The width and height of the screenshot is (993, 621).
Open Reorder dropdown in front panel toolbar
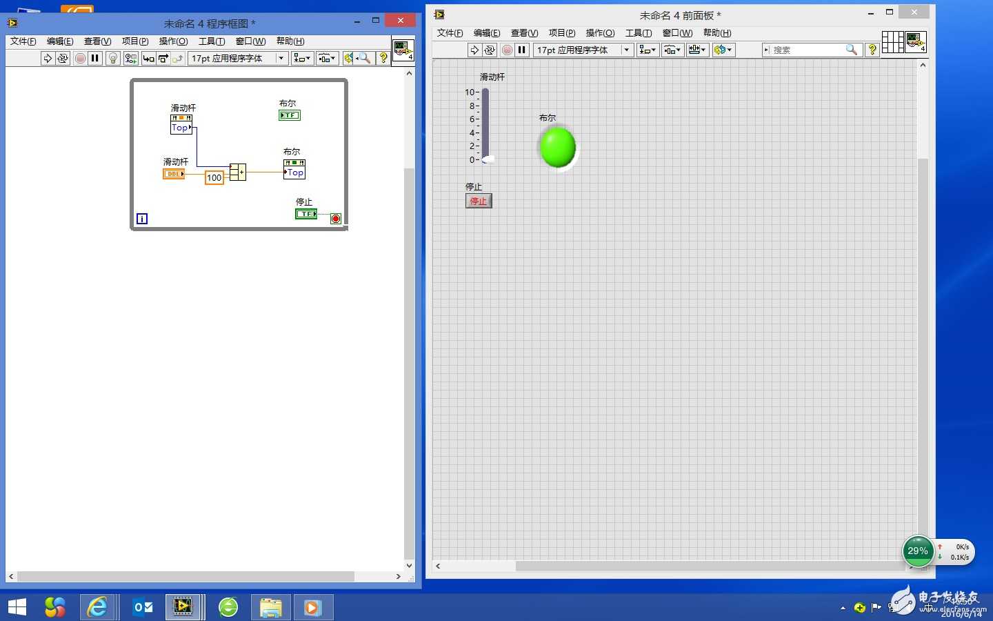click(724, 50)
